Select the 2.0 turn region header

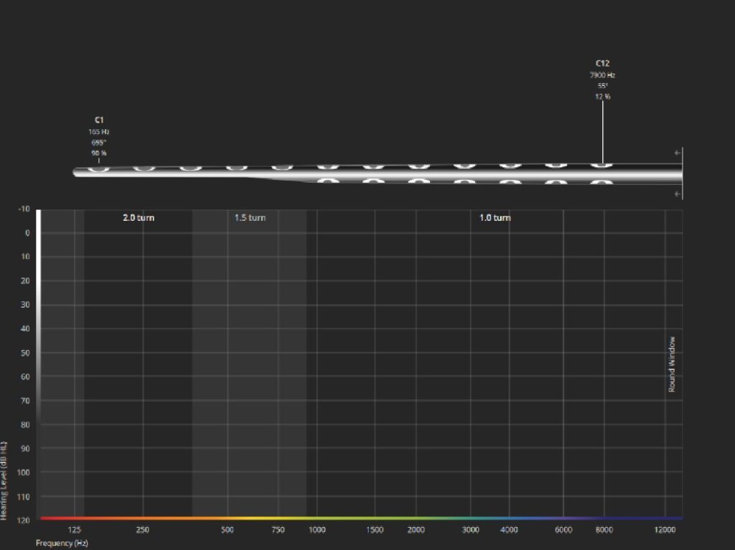(138, 217)
